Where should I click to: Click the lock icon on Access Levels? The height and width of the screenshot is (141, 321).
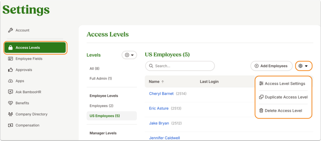click(11, 48)
